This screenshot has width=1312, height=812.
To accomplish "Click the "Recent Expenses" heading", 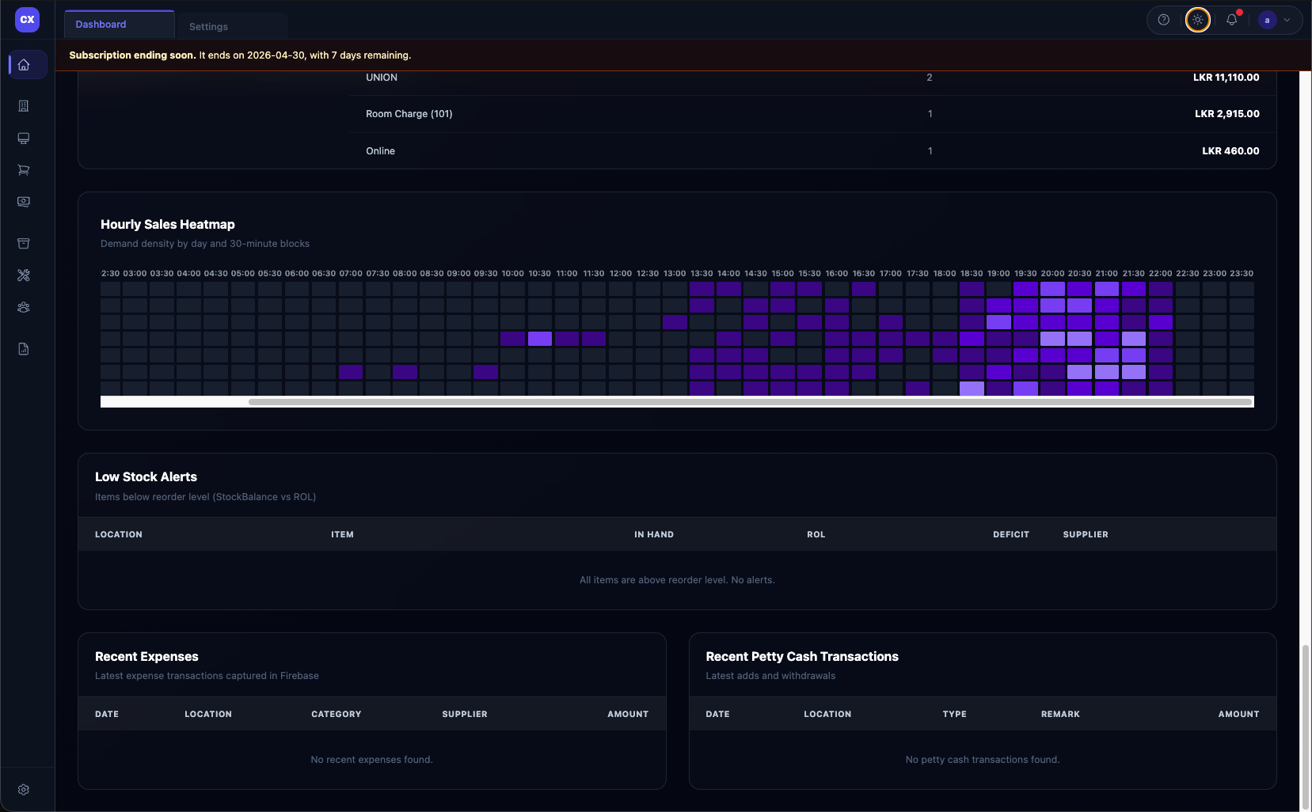I will point(146,657).
